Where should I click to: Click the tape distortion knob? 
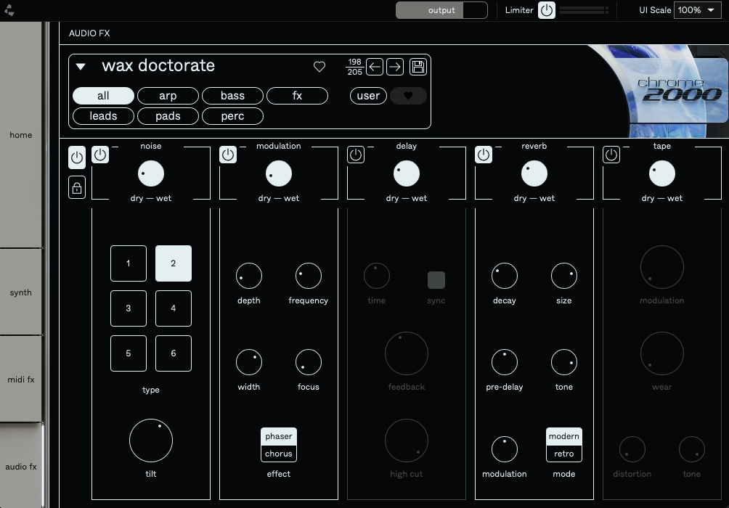tap(632, 449)
